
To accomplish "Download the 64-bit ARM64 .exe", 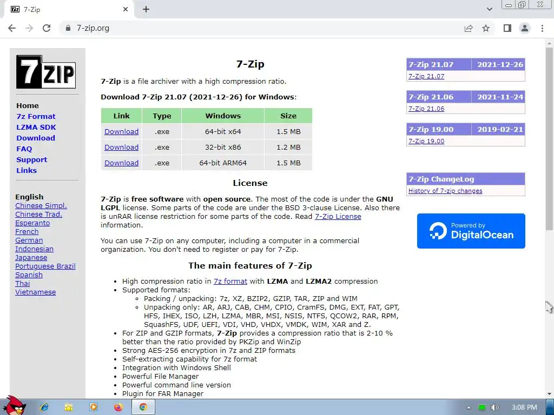I will click(x=121, y=163).
